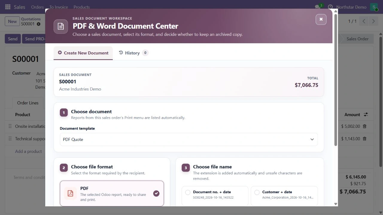Delete the $1,143.00 order line
The image size is (383, 215).
(x=364, y=139)
